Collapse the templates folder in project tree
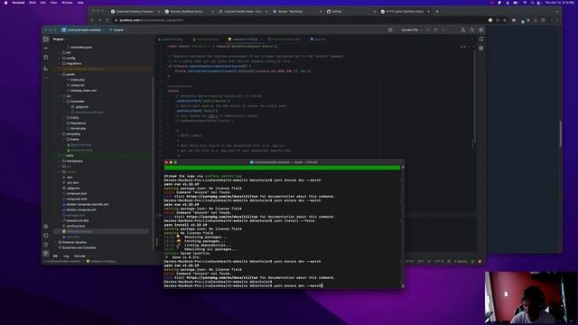The width and height of the screenshot is (578, 325). pos(60,135)
